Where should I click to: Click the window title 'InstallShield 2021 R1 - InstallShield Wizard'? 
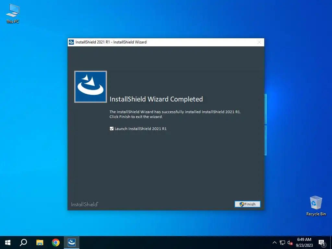pos(111,42)
